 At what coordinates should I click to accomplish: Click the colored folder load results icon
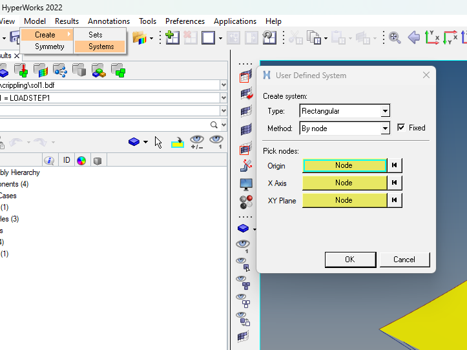pos(140,38)
